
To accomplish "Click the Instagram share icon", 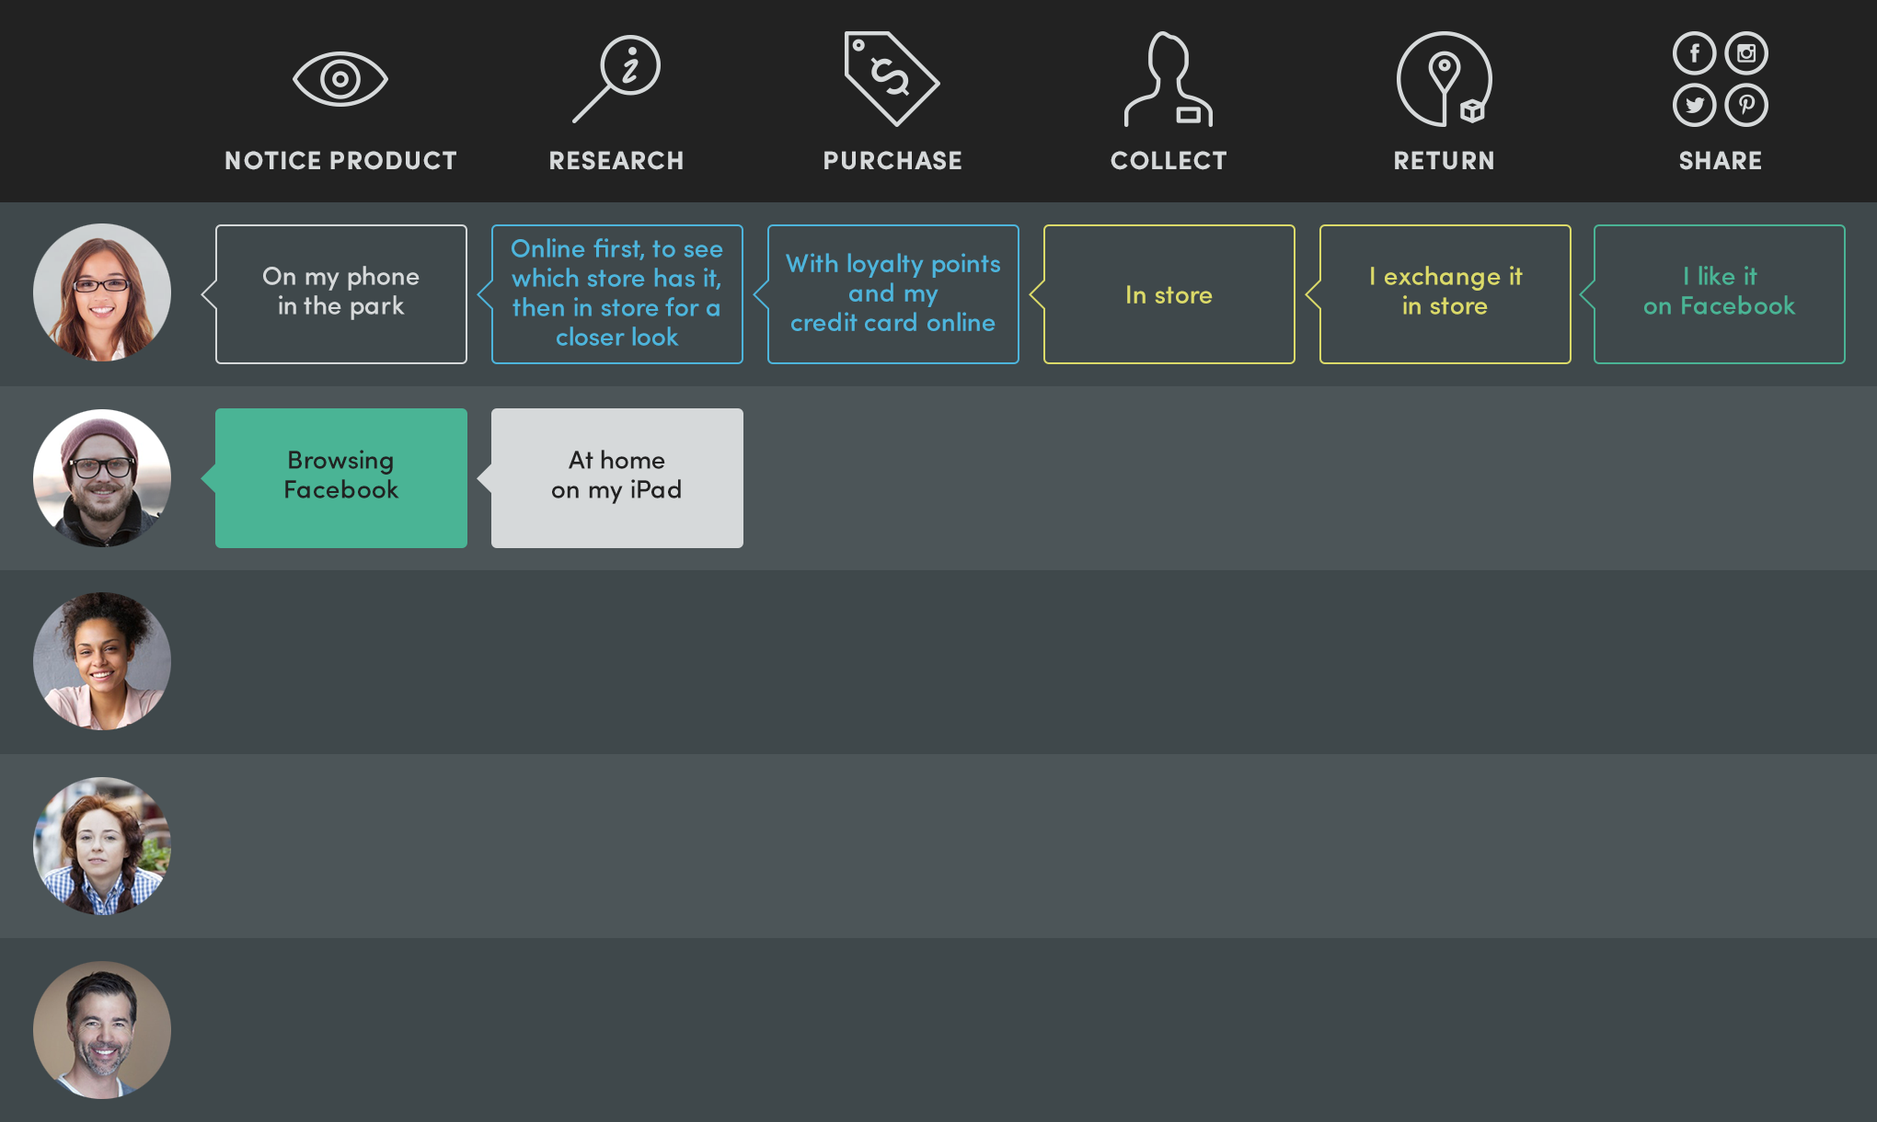I will pos(1746,53).
